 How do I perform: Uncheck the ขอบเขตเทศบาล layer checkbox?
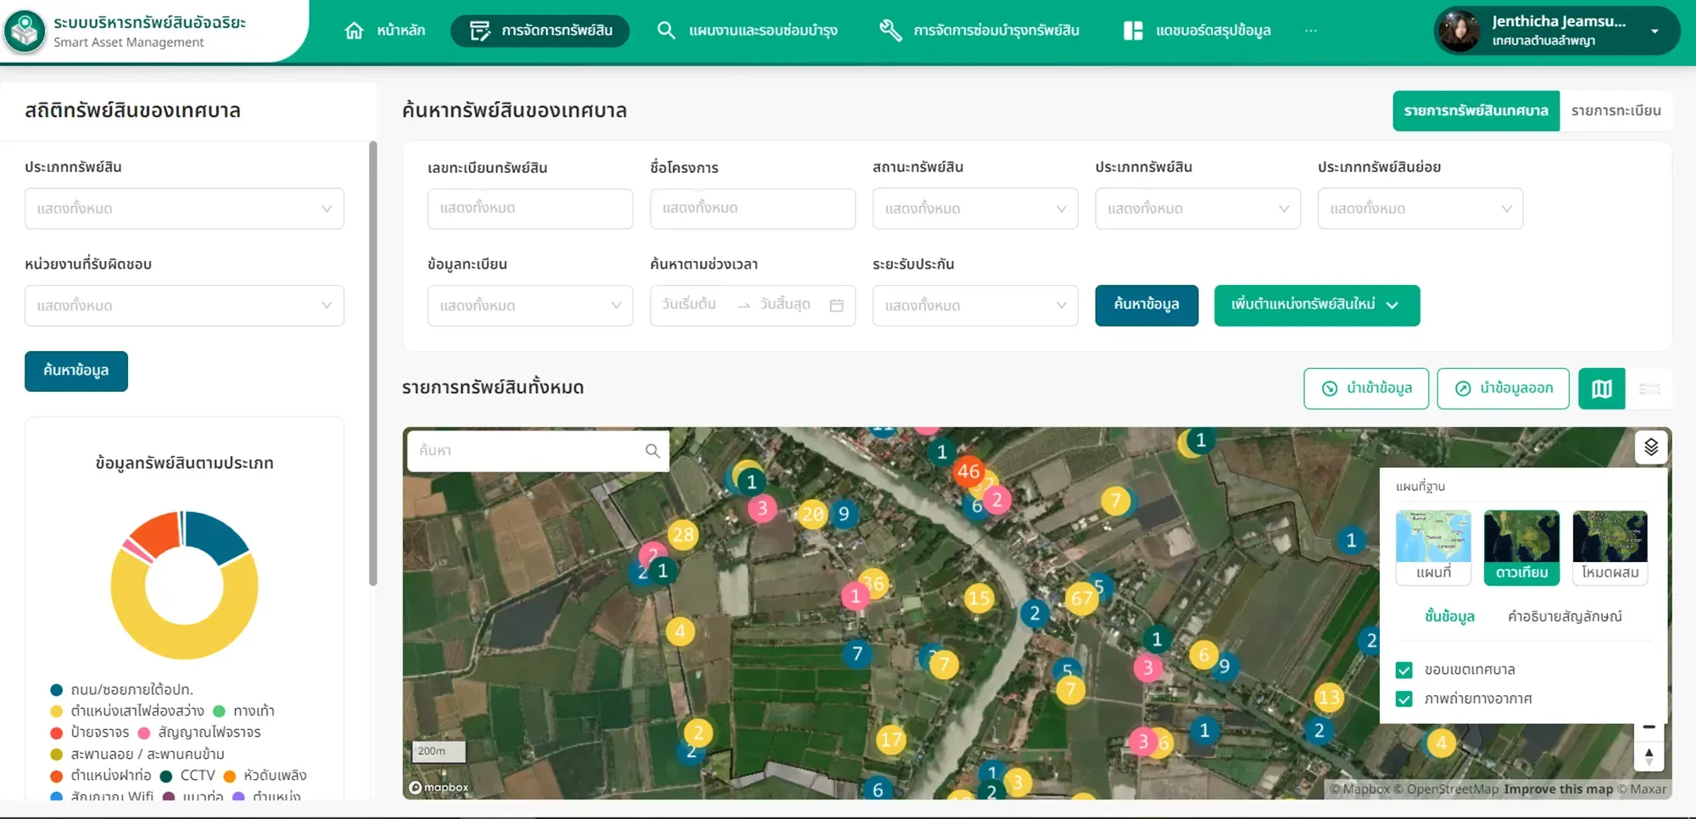1404,670
